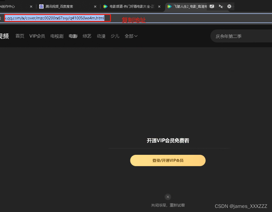Open the VIP会员 navigation item
Viewport: 272px width, 212px height.
tap(37, 36)
